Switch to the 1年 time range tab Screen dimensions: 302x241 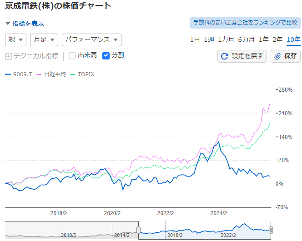263,39
